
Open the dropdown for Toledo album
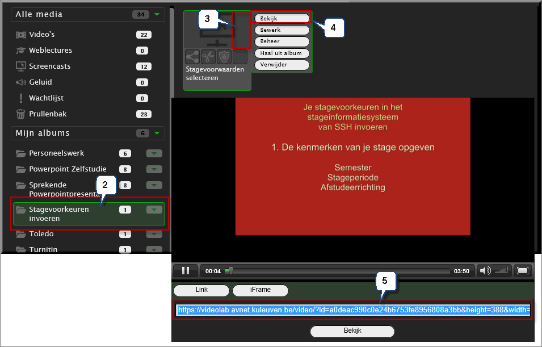coord(154,234)
